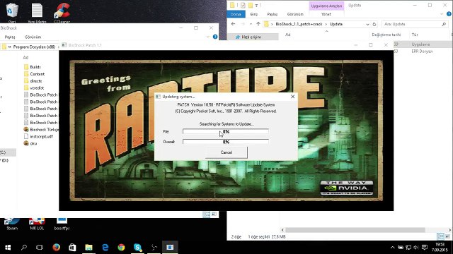453x254 pixels.
Task: Open Paylaş tab in Update window
Action: [272, 14]
